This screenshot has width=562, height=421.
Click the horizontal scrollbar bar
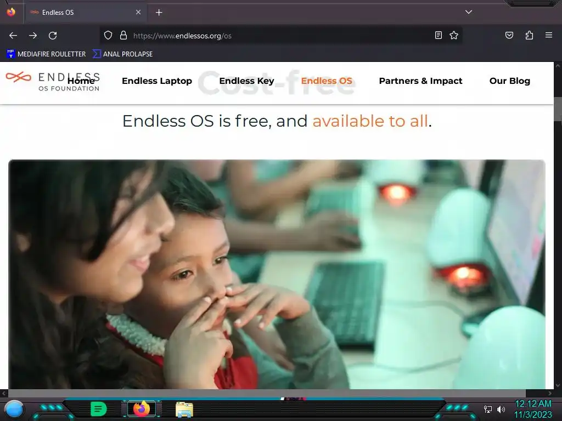tap(267, 393)
